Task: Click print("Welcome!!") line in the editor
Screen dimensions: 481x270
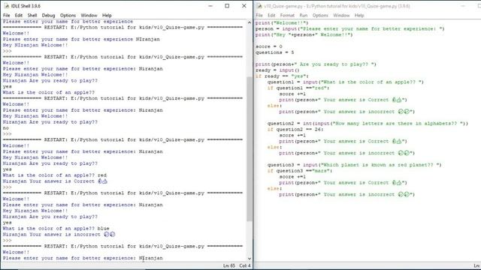Action: [x=282, y=23]
